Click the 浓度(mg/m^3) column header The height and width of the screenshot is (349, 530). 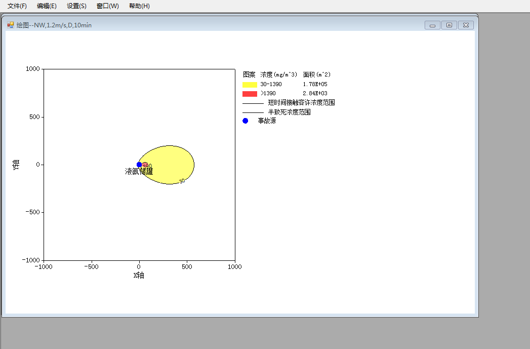pyautogui.click(x=278, y=74)
